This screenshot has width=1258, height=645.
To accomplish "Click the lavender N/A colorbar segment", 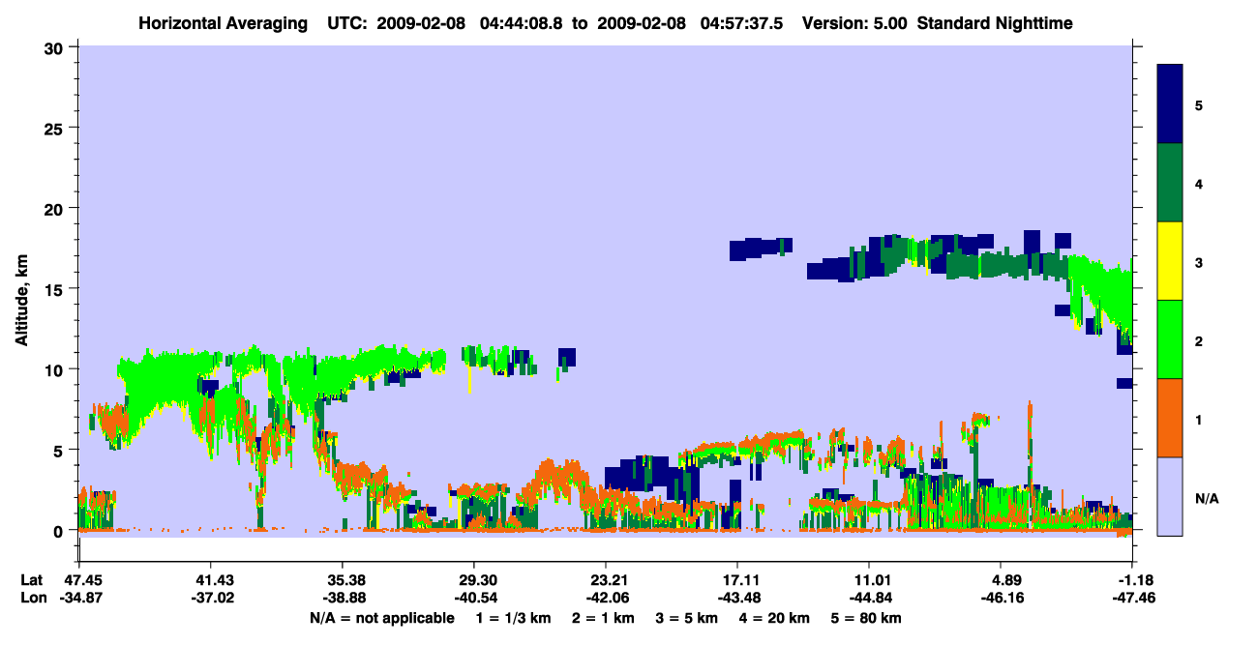I will coord(1170,496).
